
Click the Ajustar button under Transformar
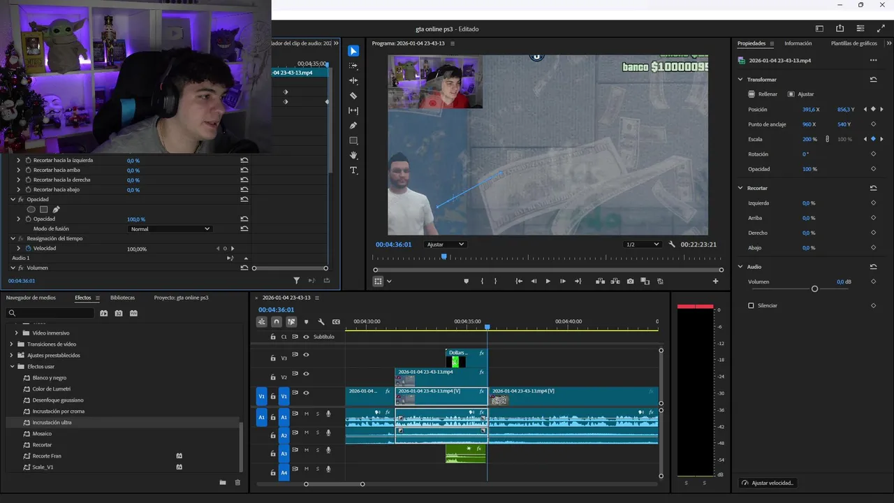click(800, 94)
